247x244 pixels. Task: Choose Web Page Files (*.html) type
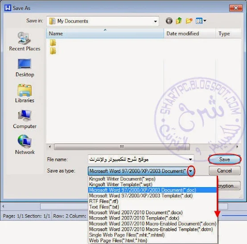click(x=152, y=240)
